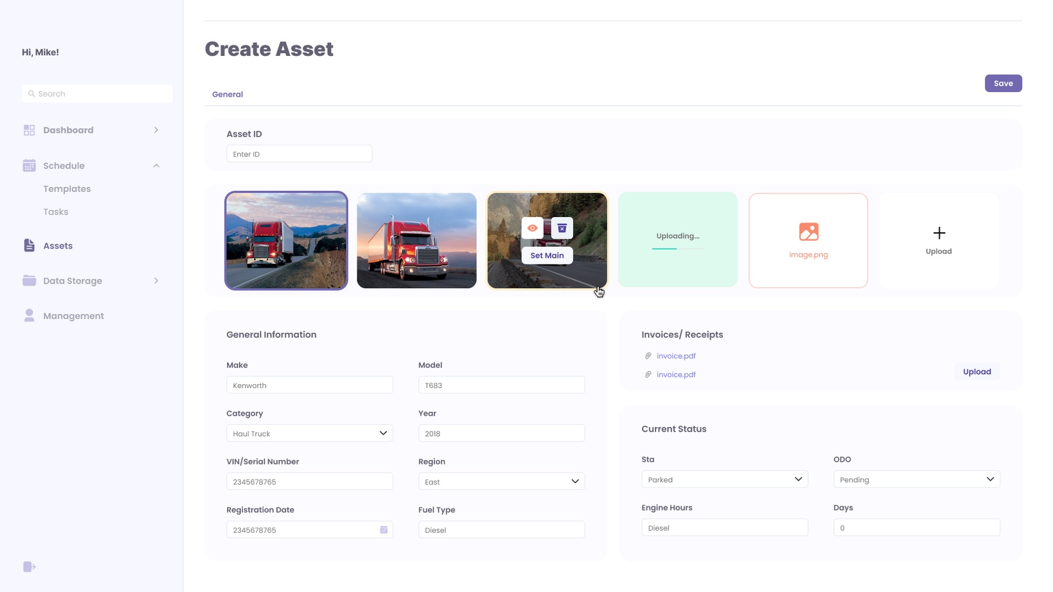This screenshot has height=592, width=1053.
Task: Click the trash delete icon on hovered image
Action: (562, 228)
